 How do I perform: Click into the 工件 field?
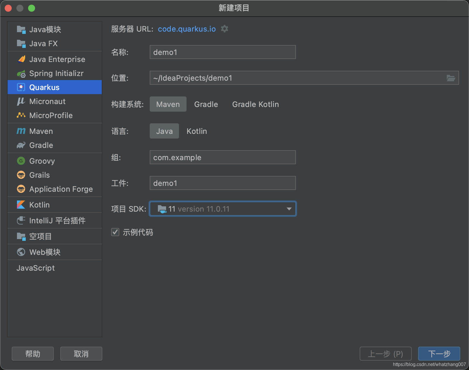(x=223, y=183)
